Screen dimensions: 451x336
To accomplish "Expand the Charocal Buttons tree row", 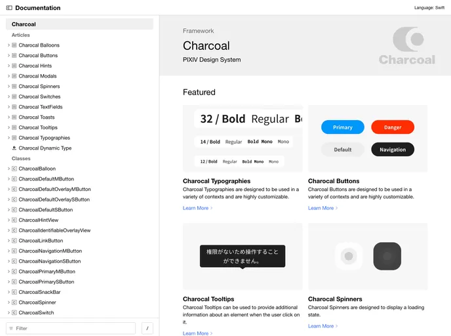I will [x=9, y=56].
